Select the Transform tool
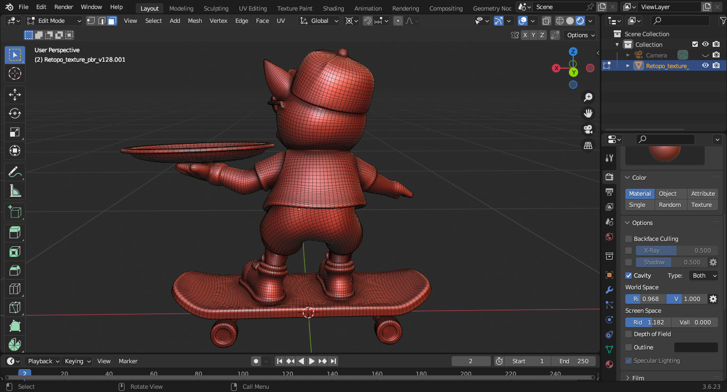The height and width of the screenshot is (392, 727). click(15, 151)
